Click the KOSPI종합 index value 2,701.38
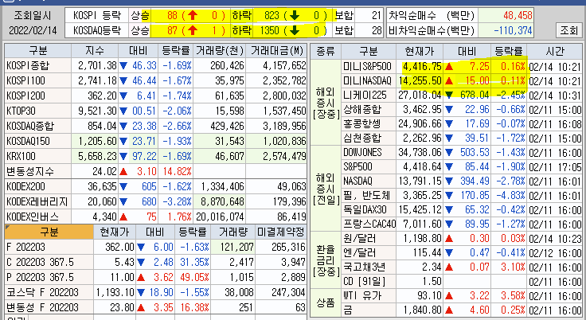The image size is (586, 320). (x=97, y=66)
